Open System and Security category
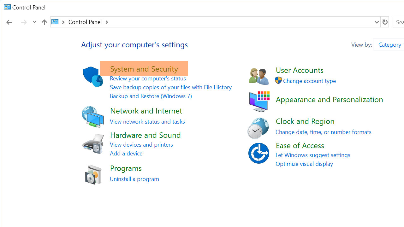The width and height of the screenshot is (404, 227). pos(144,69)
